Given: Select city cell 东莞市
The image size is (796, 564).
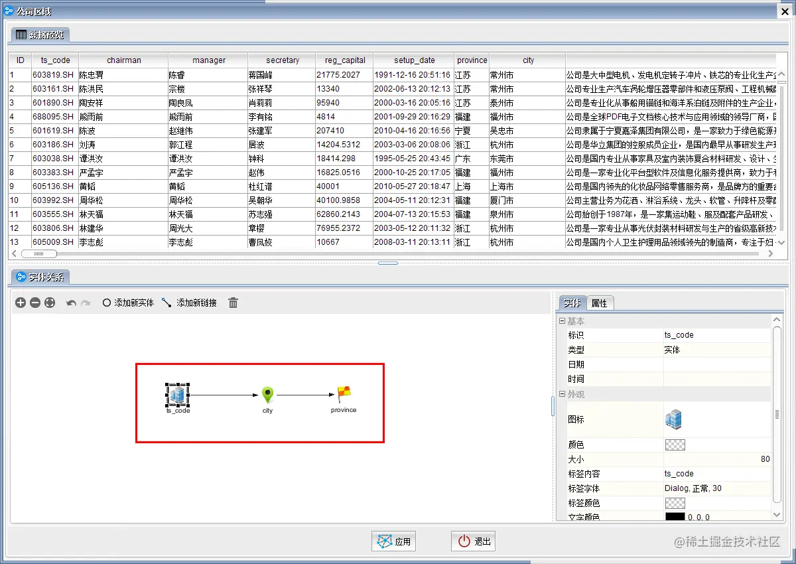Looking at the screenshot, I should tap(527, 159).
